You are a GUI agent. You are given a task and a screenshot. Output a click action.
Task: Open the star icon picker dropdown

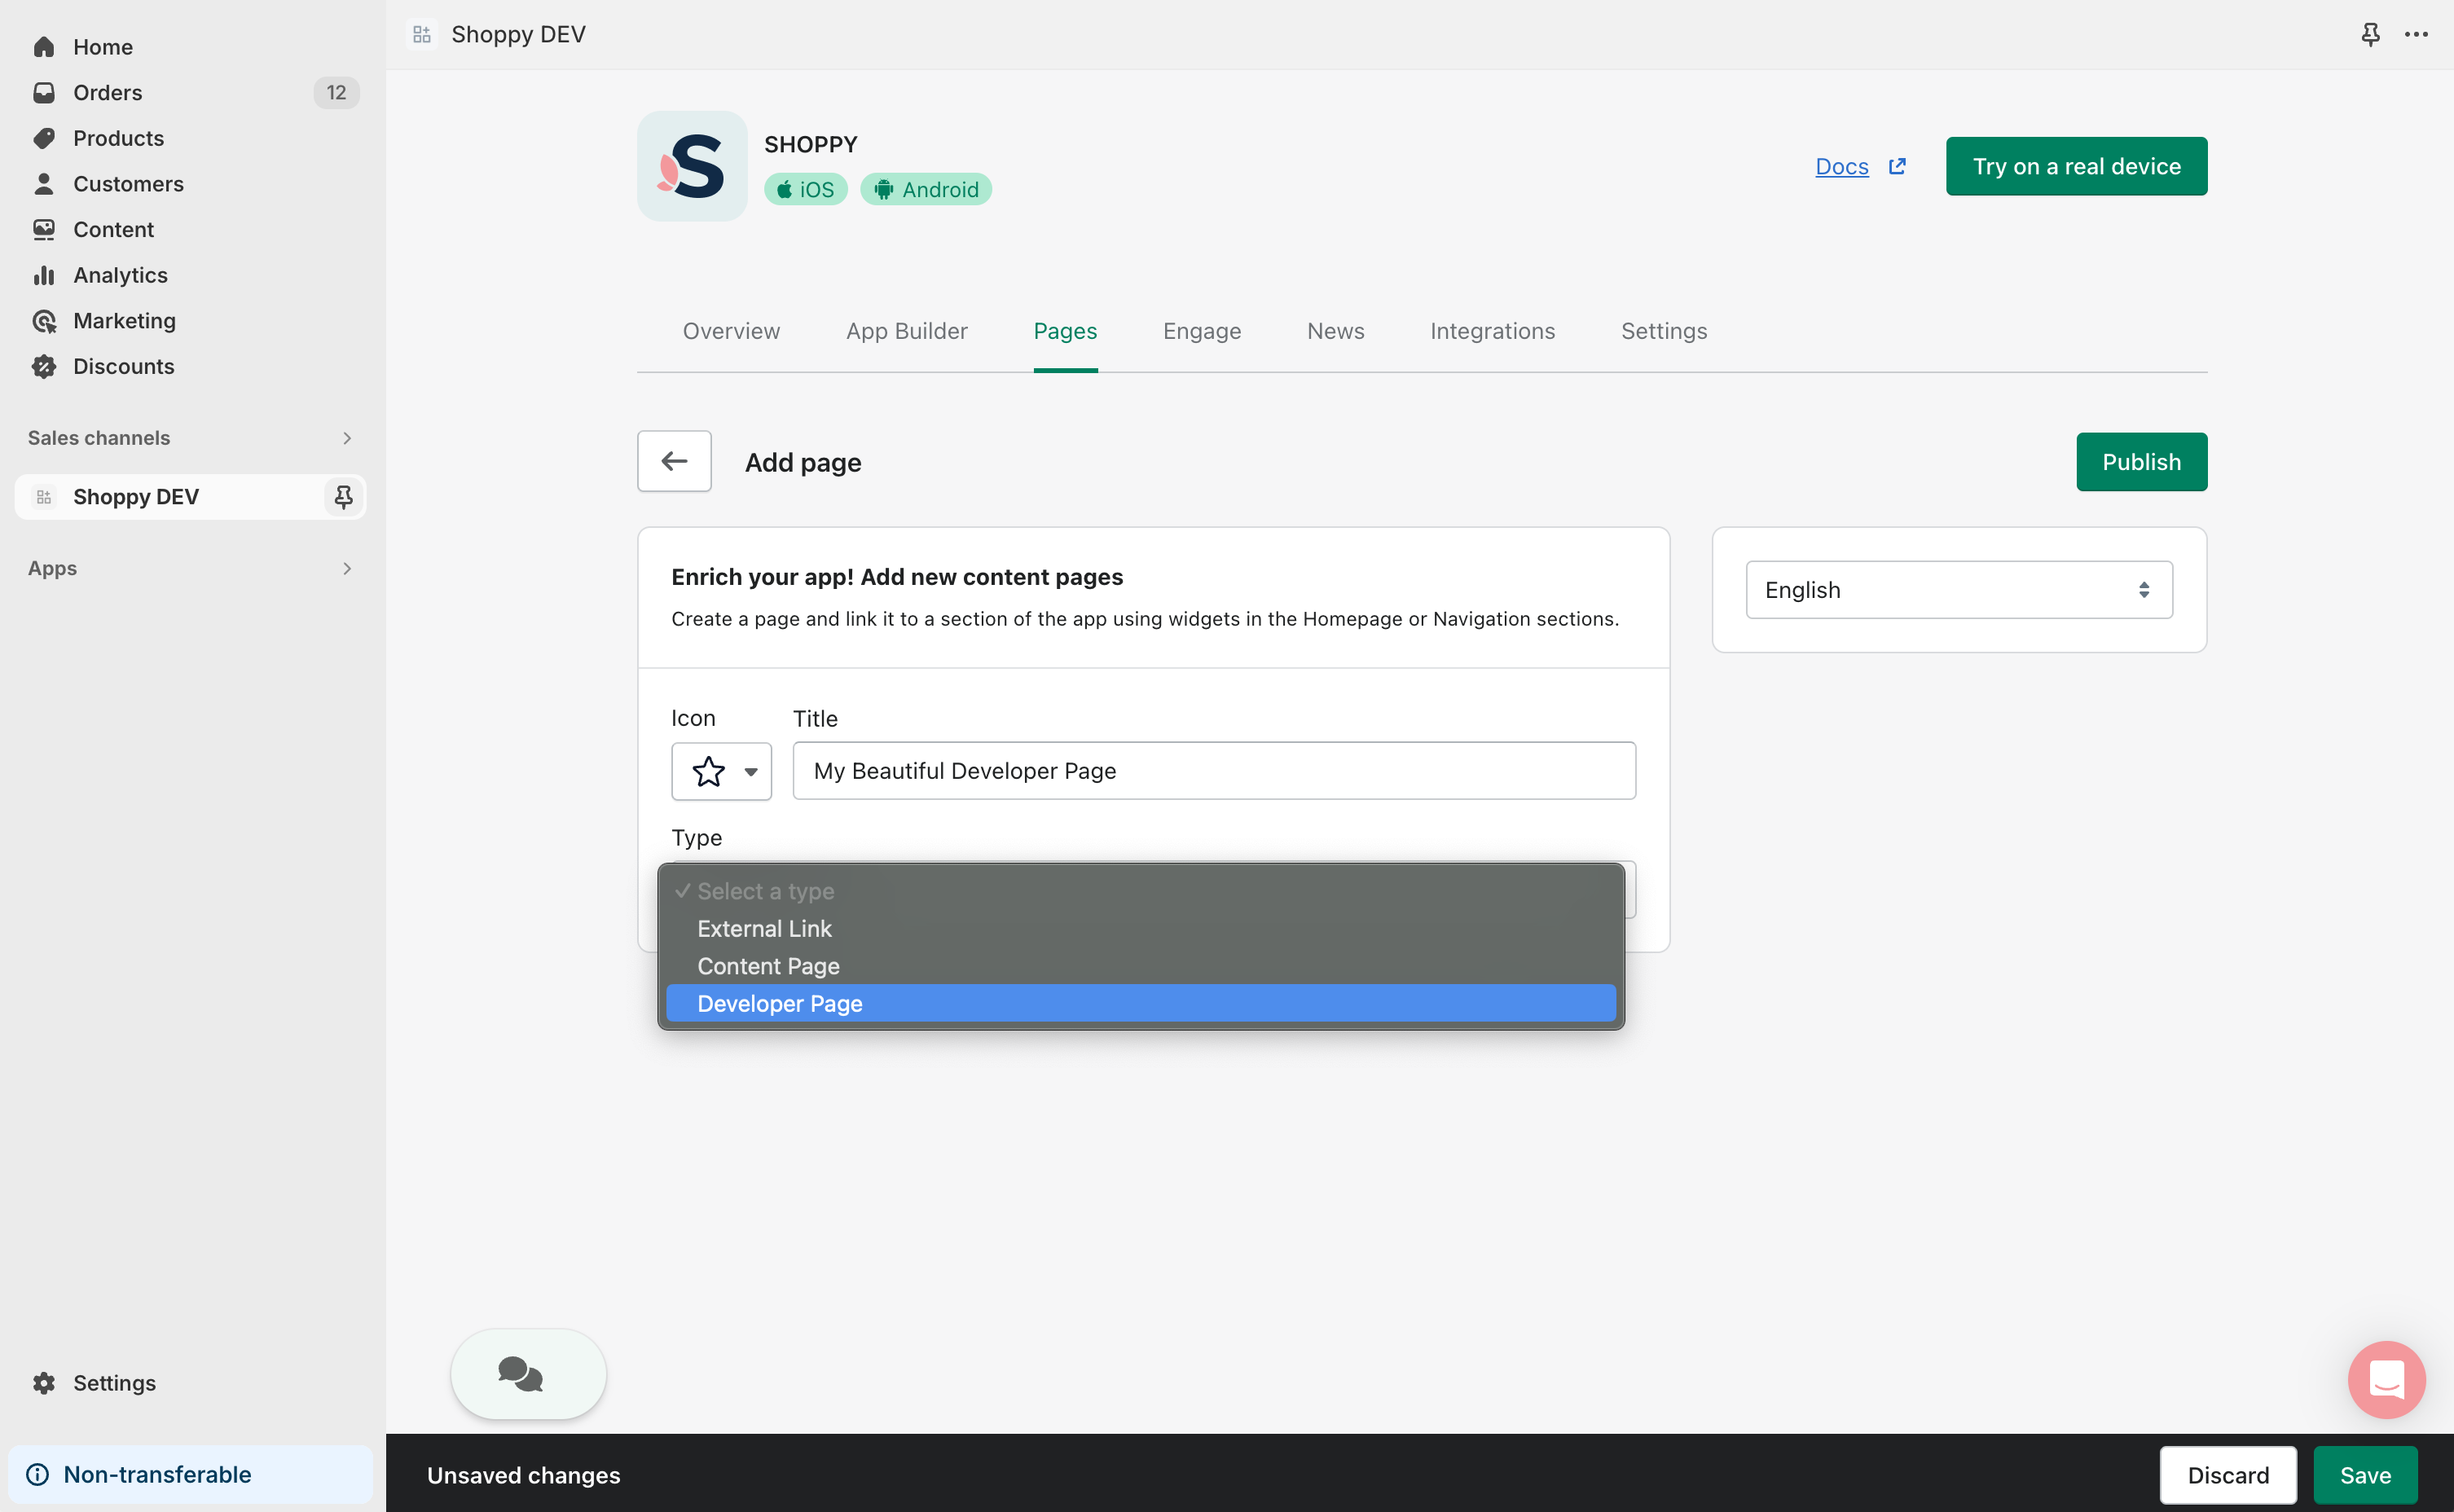point(721,771)
